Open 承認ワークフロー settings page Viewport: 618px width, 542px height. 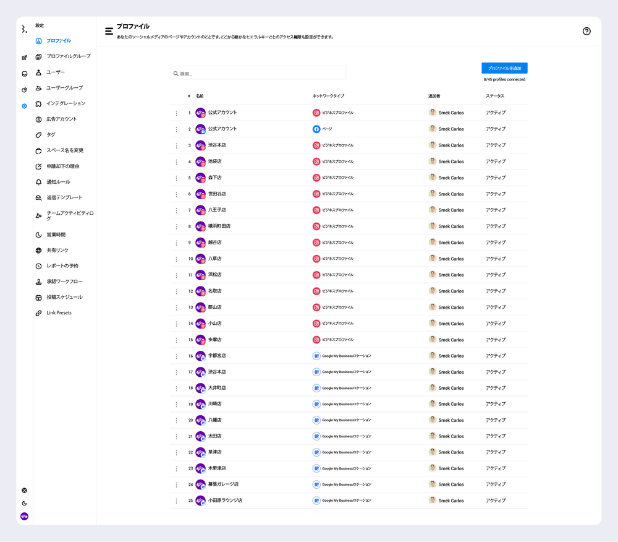(x=64, y=282)
